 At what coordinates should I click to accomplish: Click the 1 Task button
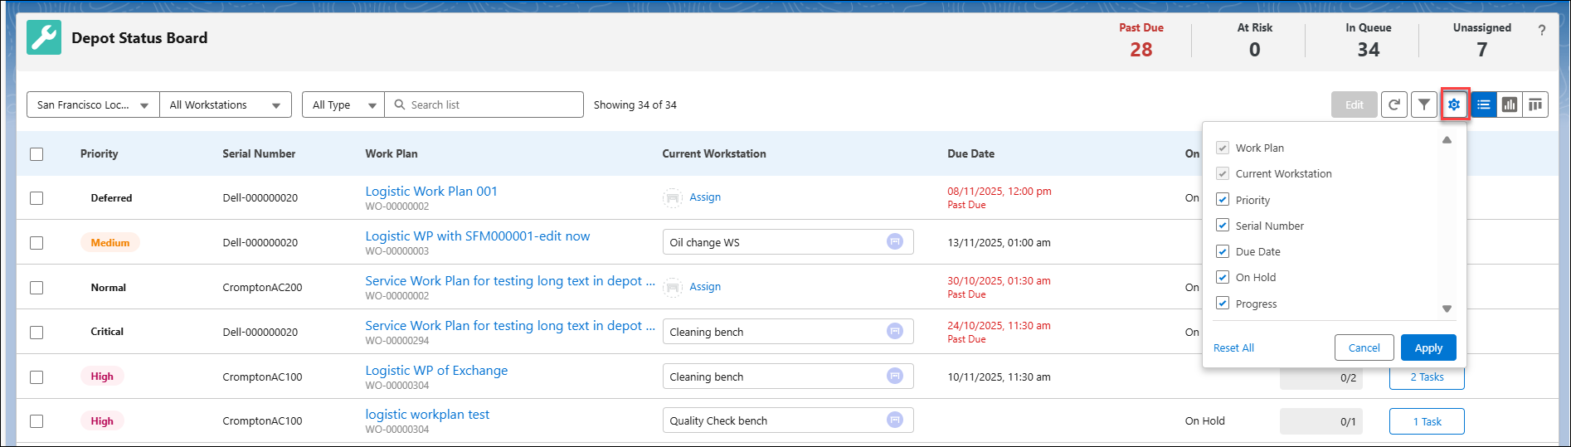click(1427, 421)
